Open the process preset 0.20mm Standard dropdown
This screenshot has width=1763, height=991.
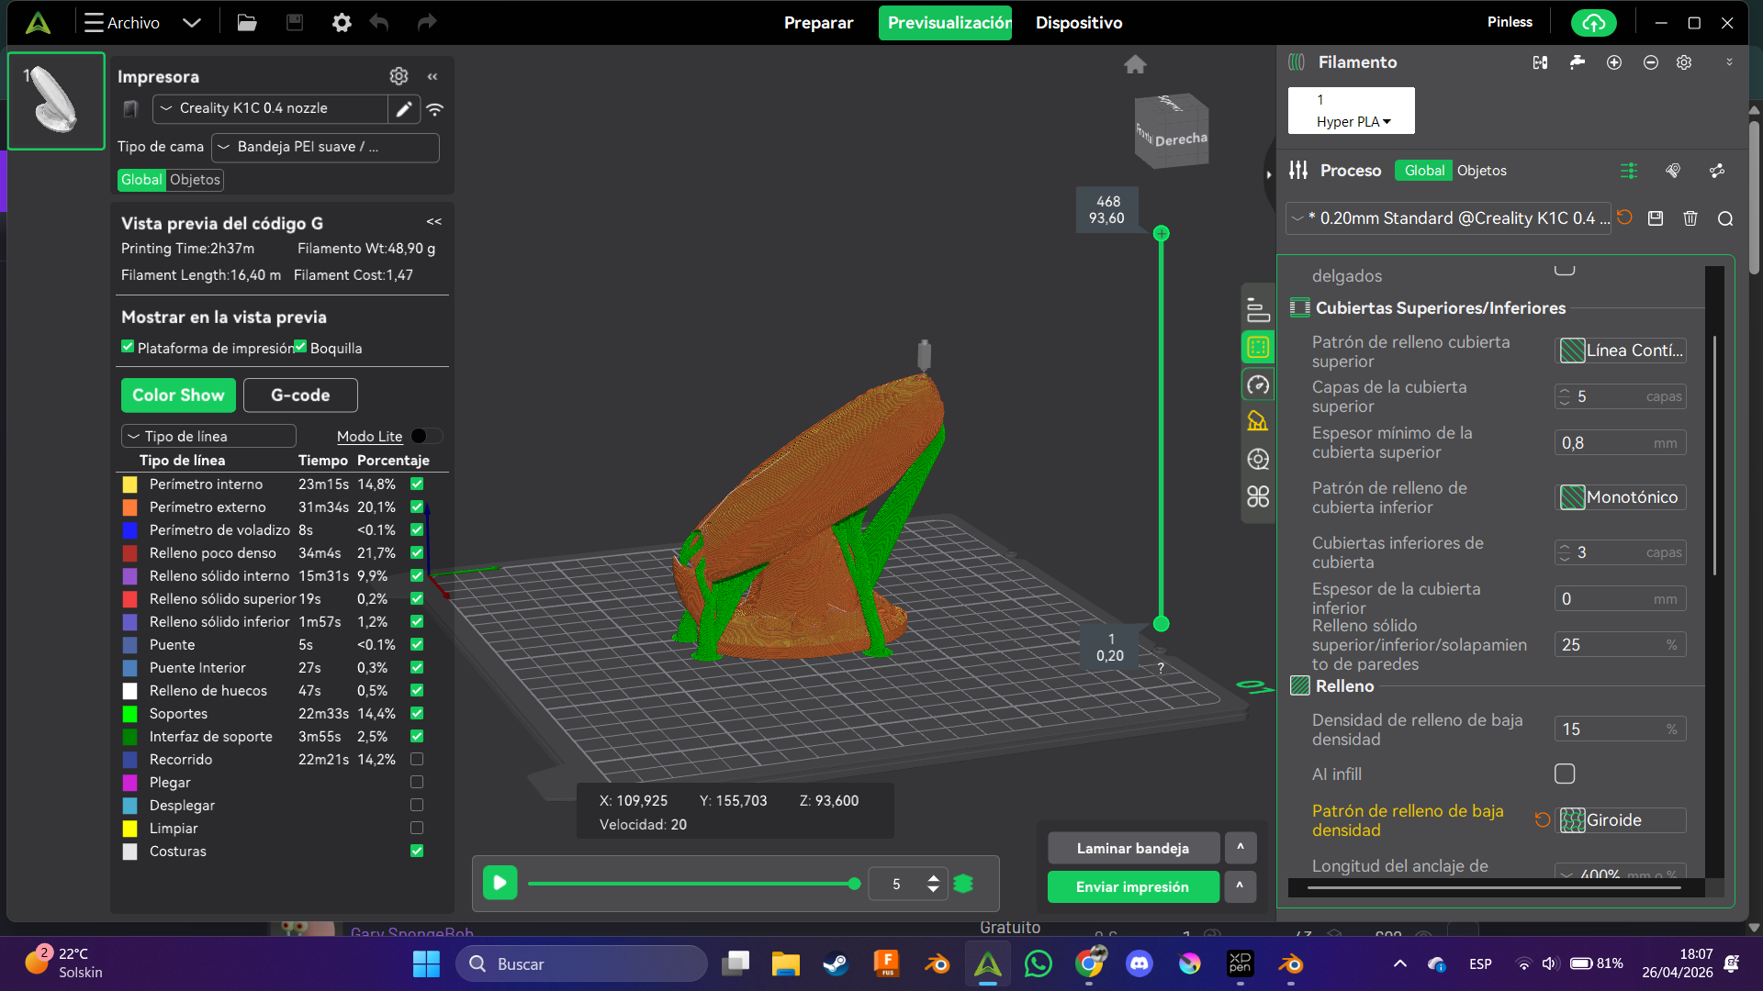click(1449, 218)
